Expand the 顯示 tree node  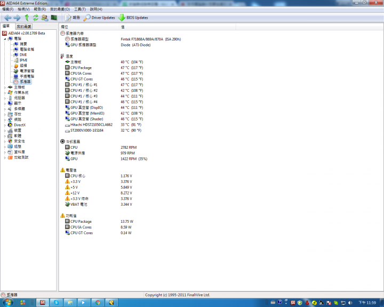[x=5, y=103]
